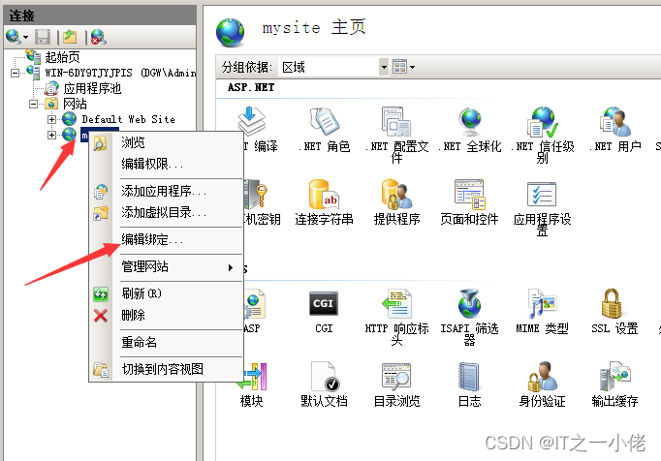Select 应用程序池 in the connections tree

(x=92, y=88)
